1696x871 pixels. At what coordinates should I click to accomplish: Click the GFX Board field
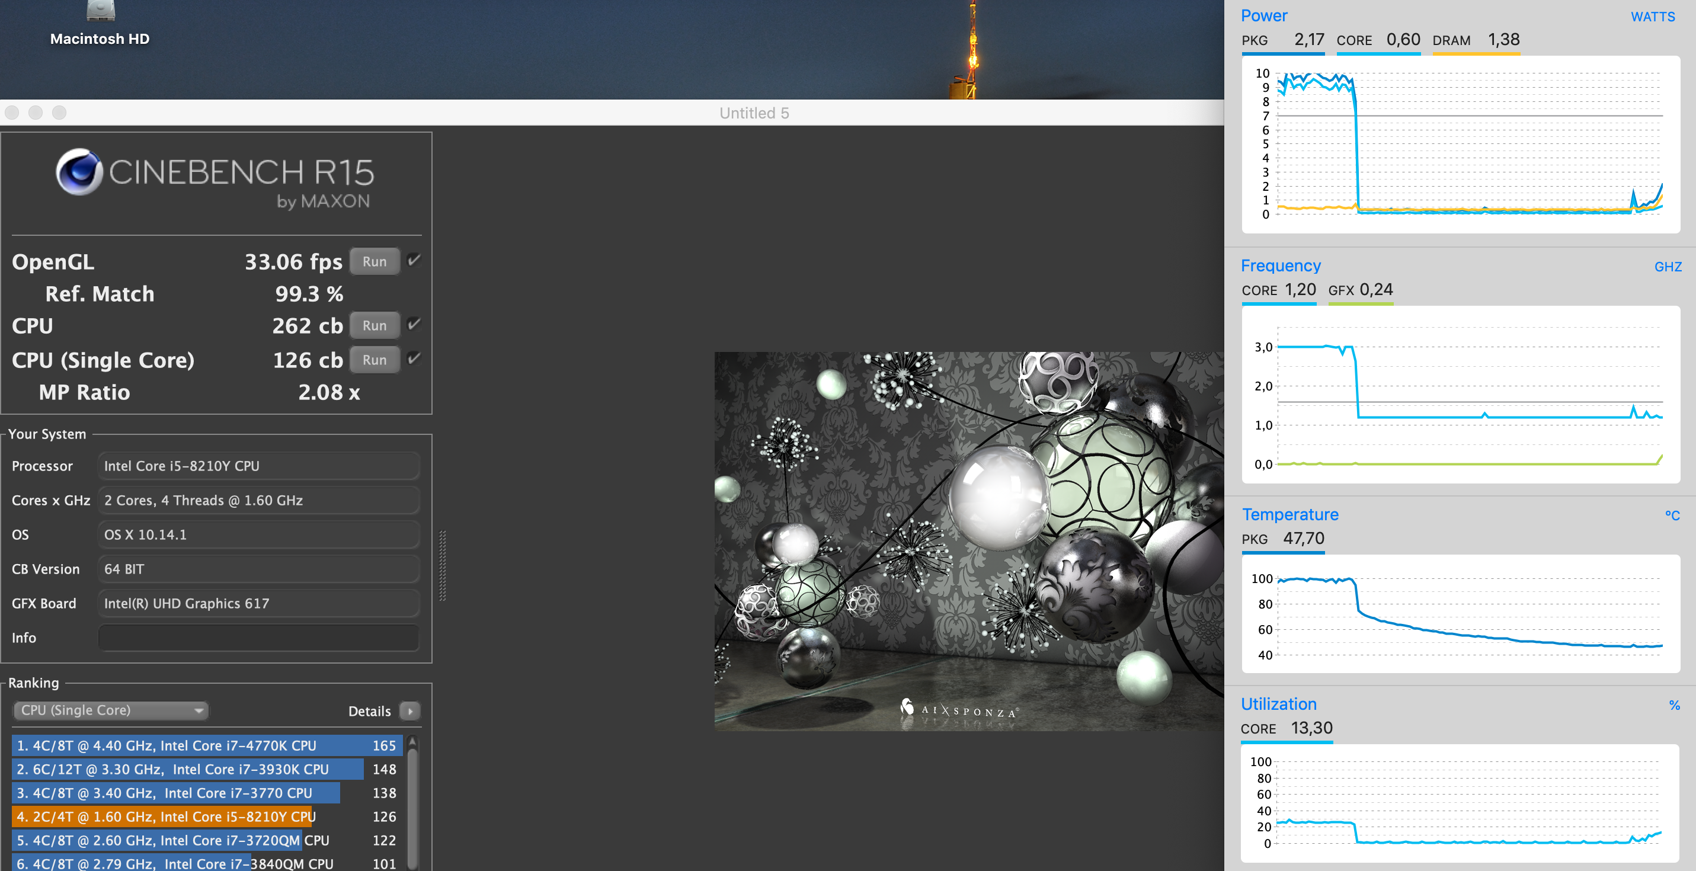[x=258, y=603]
